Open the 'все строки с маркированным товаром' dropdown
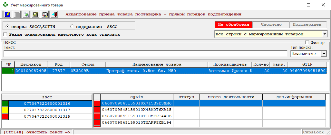 325,34
